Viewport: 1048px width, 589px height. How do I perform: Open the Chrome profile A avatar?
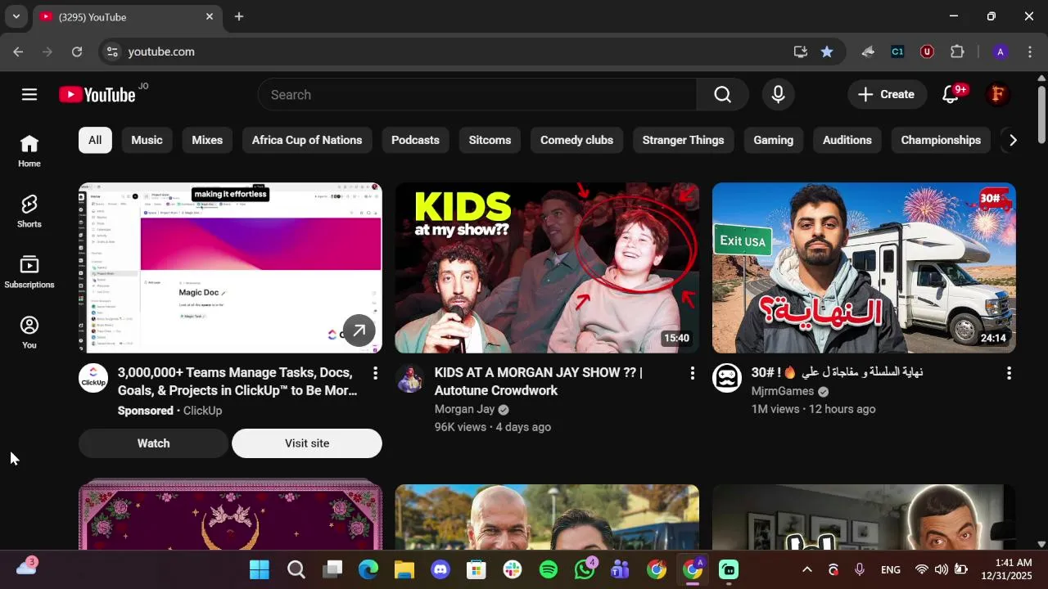[1000, 52]
